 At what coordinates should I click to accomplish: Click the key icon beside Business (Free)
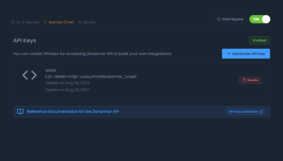tap(45, 22)
